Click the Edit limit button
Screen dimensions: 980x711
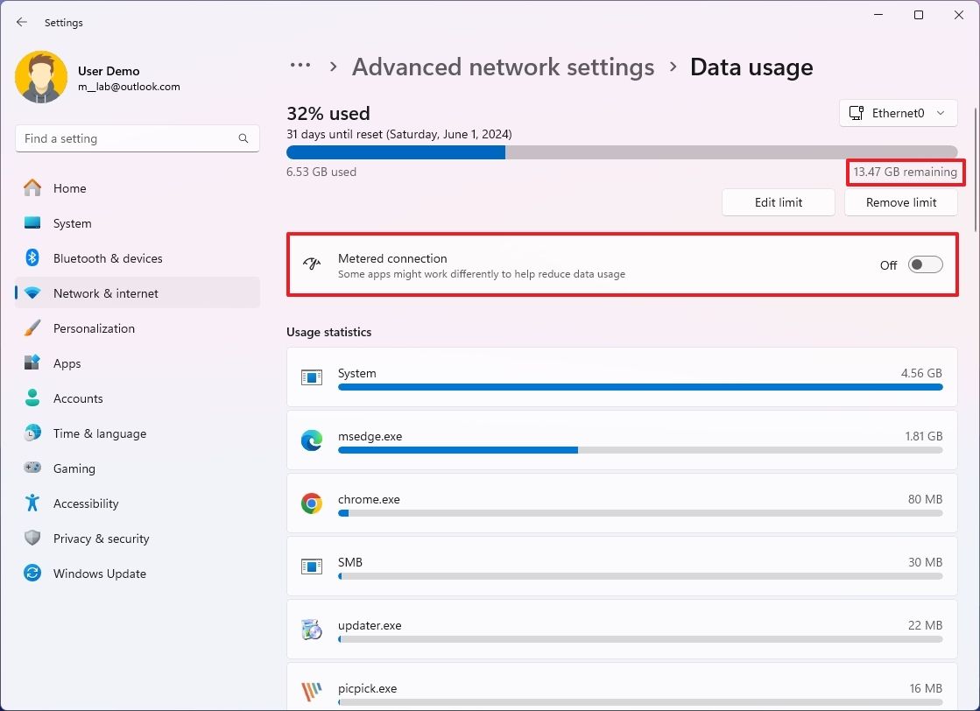click(778, 202)
